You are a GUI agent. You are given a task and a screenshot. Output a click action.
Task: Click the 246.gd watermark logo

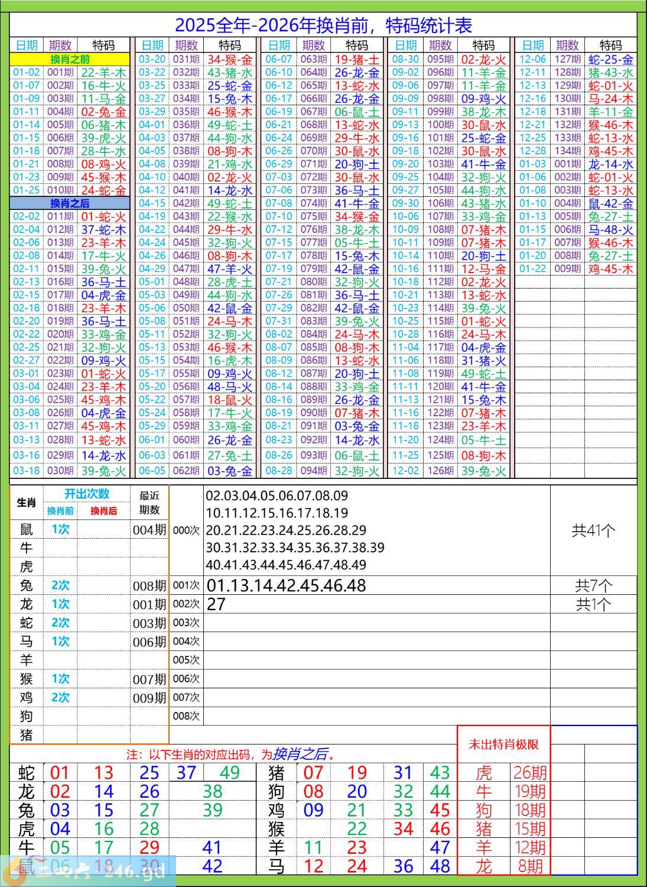(x=89, y=870)
